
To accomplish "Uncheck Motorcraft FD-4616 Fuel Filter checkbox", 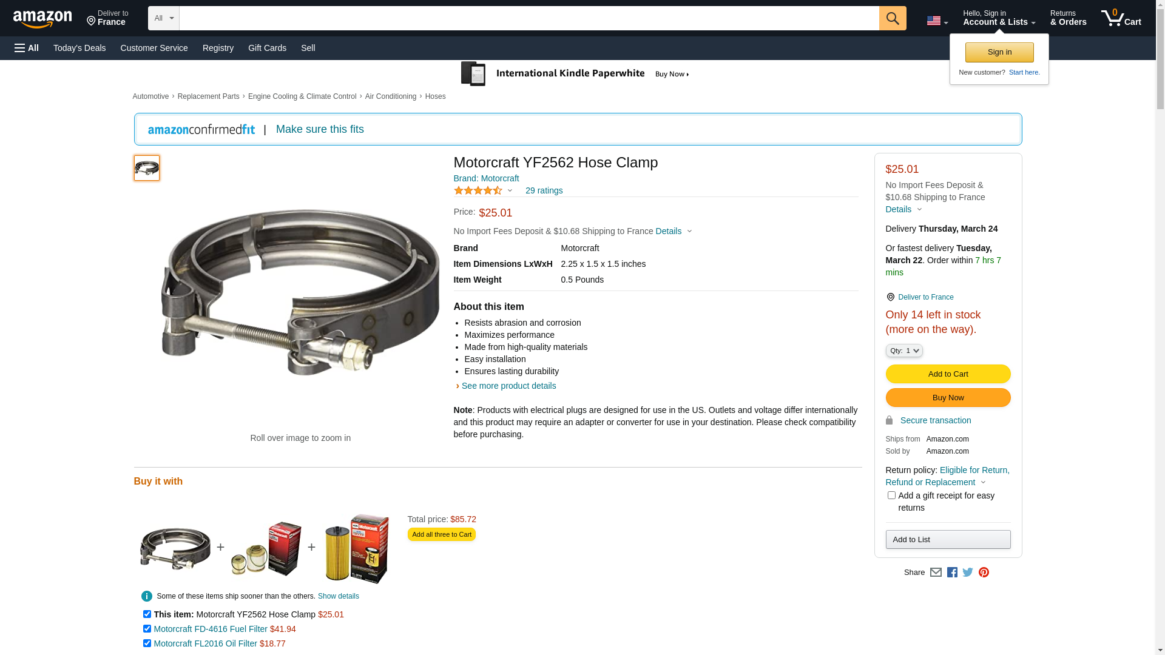I will 147,629.
